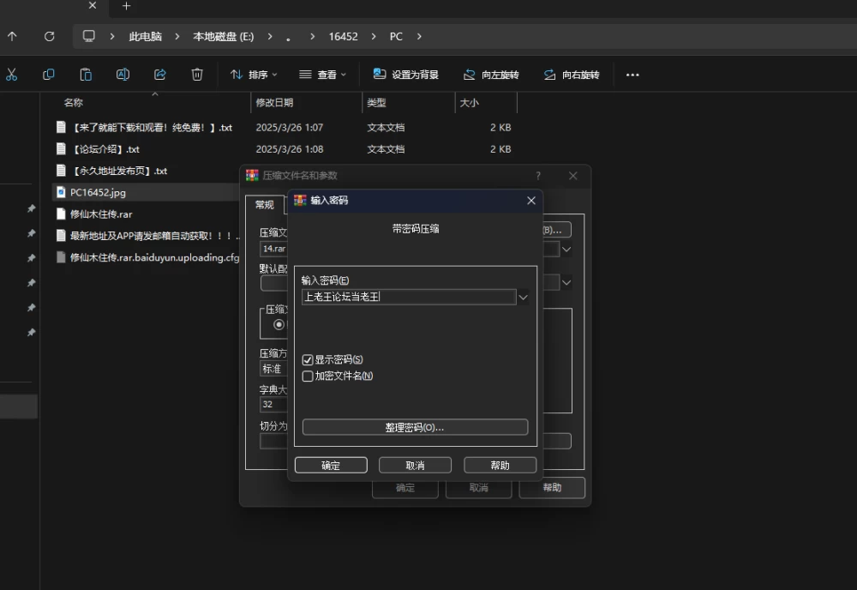
Task: Select the 常规 tab in archive dialog
Action: coord(265,204)
